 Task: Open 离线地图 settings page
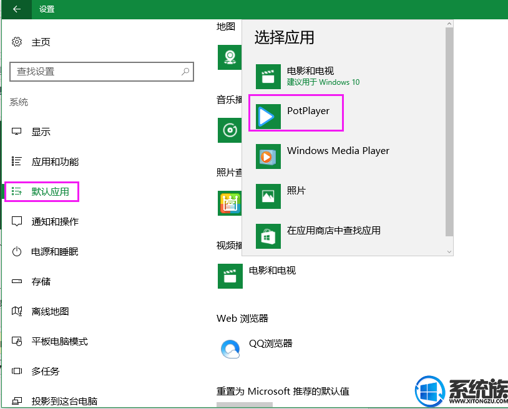point(50,311)
